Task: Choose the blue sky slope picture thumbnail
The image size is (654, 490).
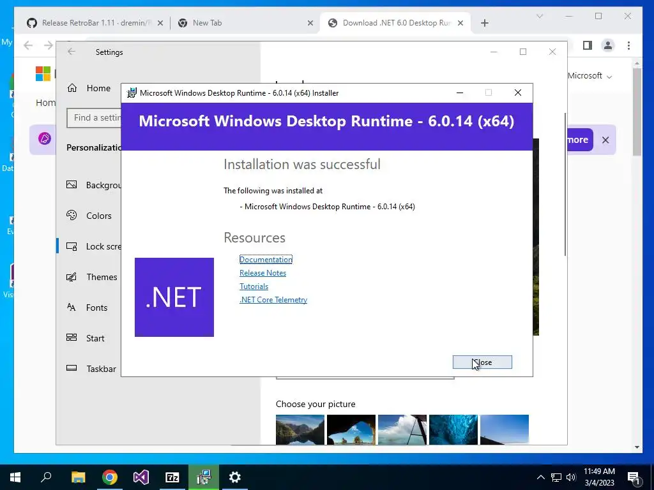Action: [x=505, y=429]
